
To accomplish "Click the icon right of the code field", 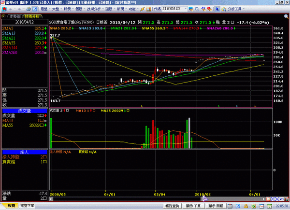I will click(x=191, y=9).
